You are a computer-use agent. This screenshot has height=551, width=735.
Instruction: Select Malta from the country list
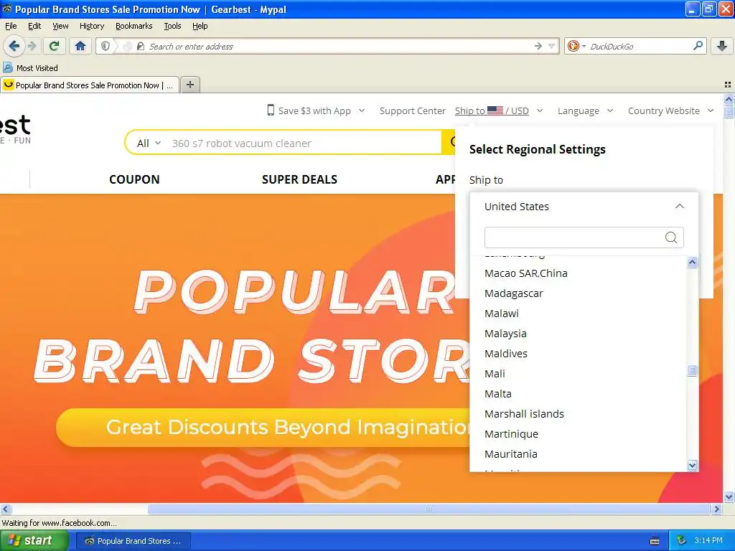[x=498, y=394]
